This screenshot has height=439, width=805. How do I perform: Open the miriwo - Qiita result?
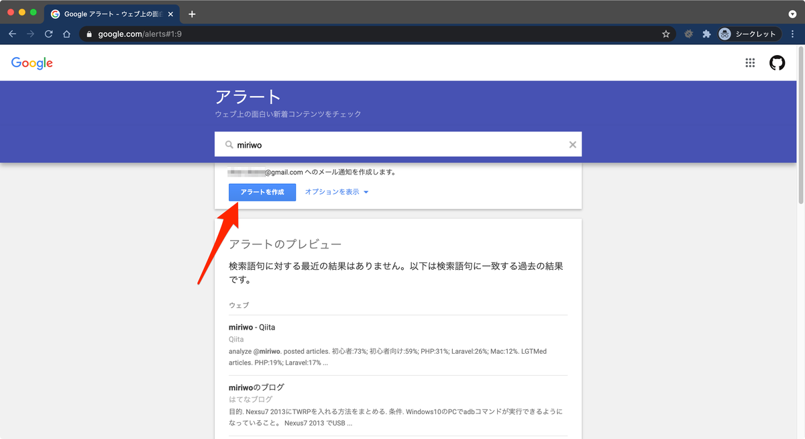(252, 327)
